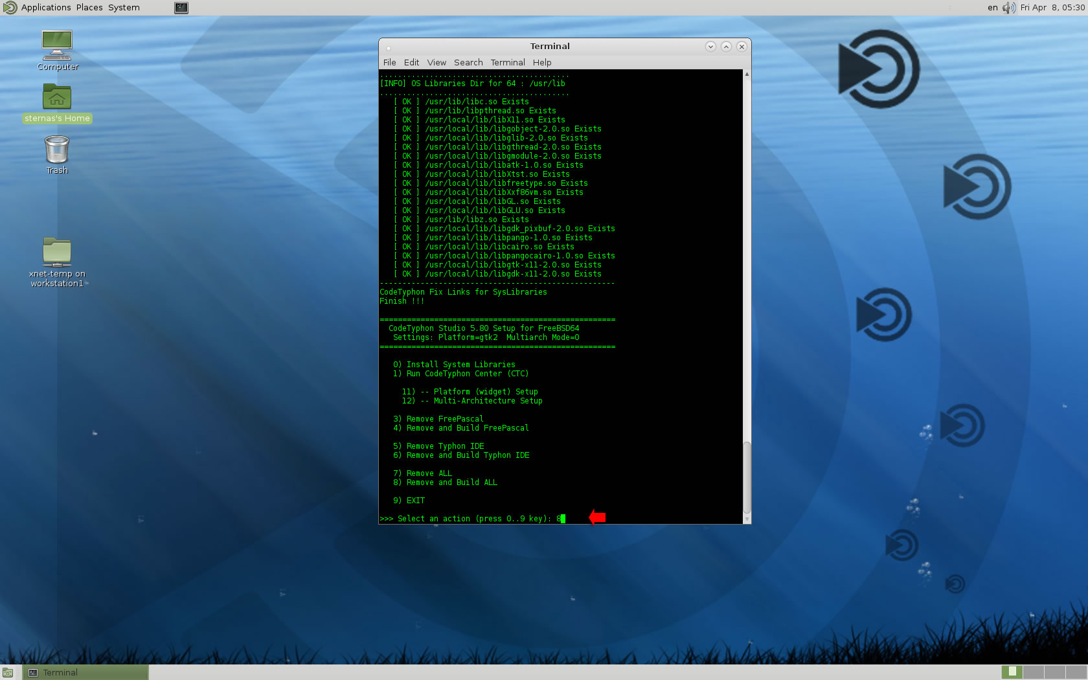
Task: Open the Terminal File menu
Action: (x=389, y=63)
